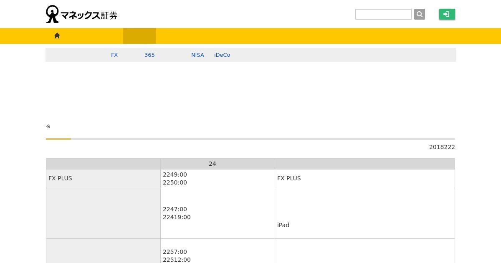Open the iDeCo link in sub navigation
Image resolution: width=501 pixels, height=263 pixels.
click(x=222, y=55)
